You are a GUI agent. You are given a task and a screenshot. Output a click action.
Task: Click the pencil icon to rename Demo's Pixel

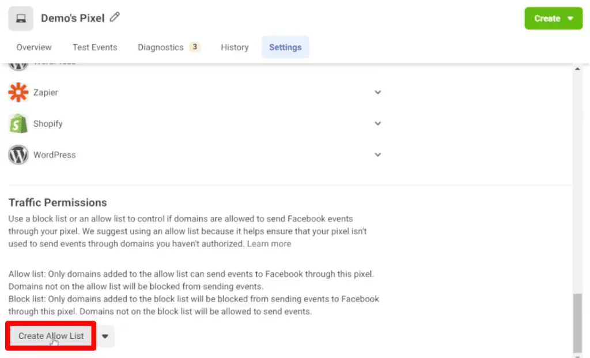tap(115, 18)
